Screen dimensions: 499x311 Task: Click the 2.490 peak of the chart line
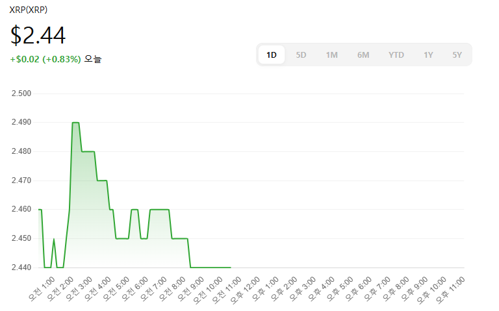[x=76, y=123]
